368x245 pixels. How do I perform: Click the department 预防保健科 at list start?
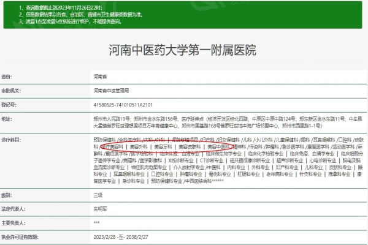pyautogui.click(x=105, y=140)
